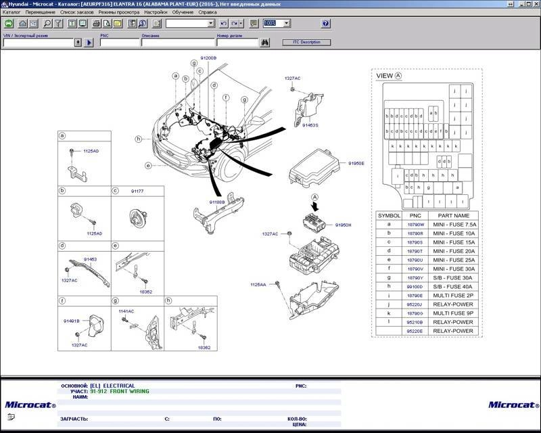Click inside the PNC search field
The image size is (541, 433).
(x=120, y=43)
